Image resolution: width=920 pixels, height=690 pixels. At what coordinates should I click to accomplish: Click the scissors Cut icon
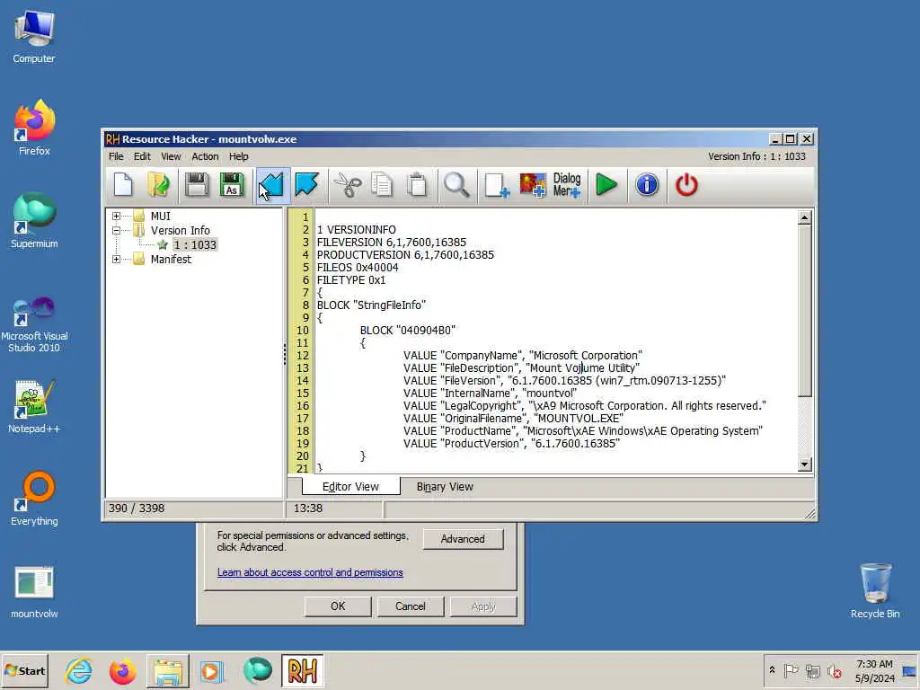(x=348, y=185)
